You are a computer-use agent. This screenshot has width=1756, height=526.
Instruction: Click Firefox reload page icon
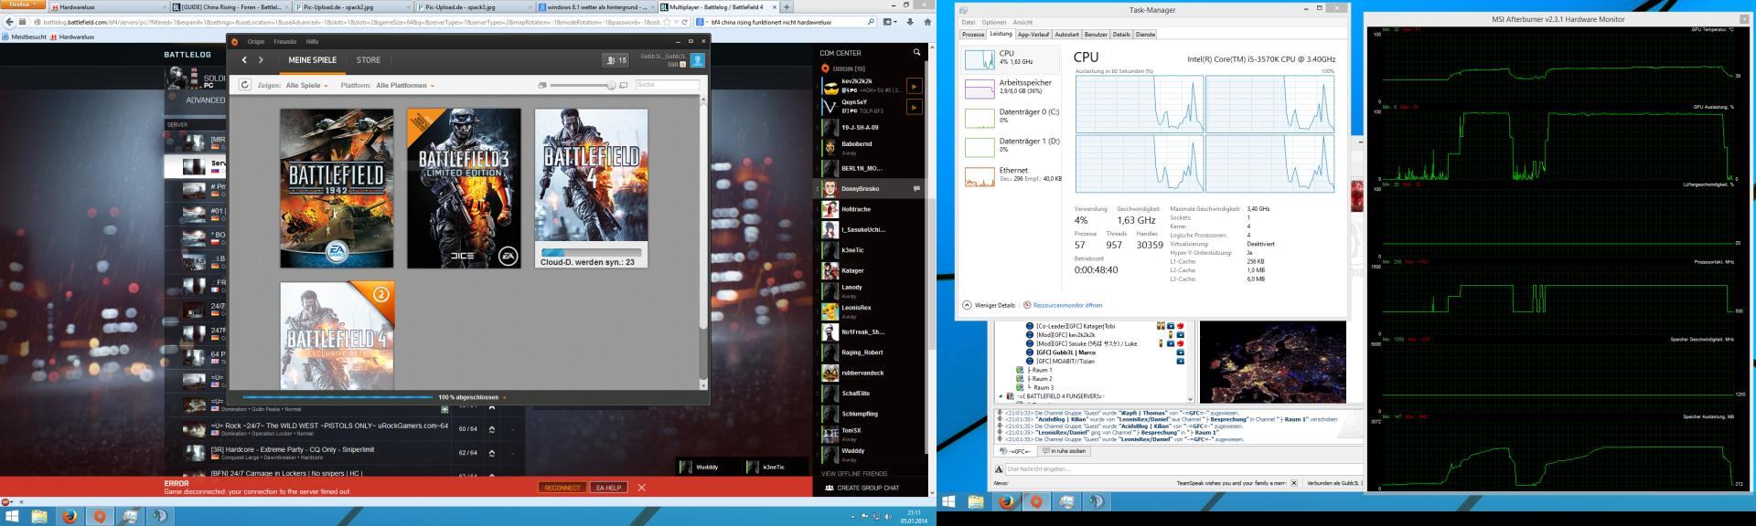683,22
